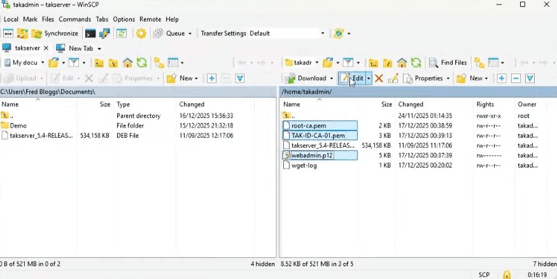Click the lock icon in the status bar

[507, 275]
